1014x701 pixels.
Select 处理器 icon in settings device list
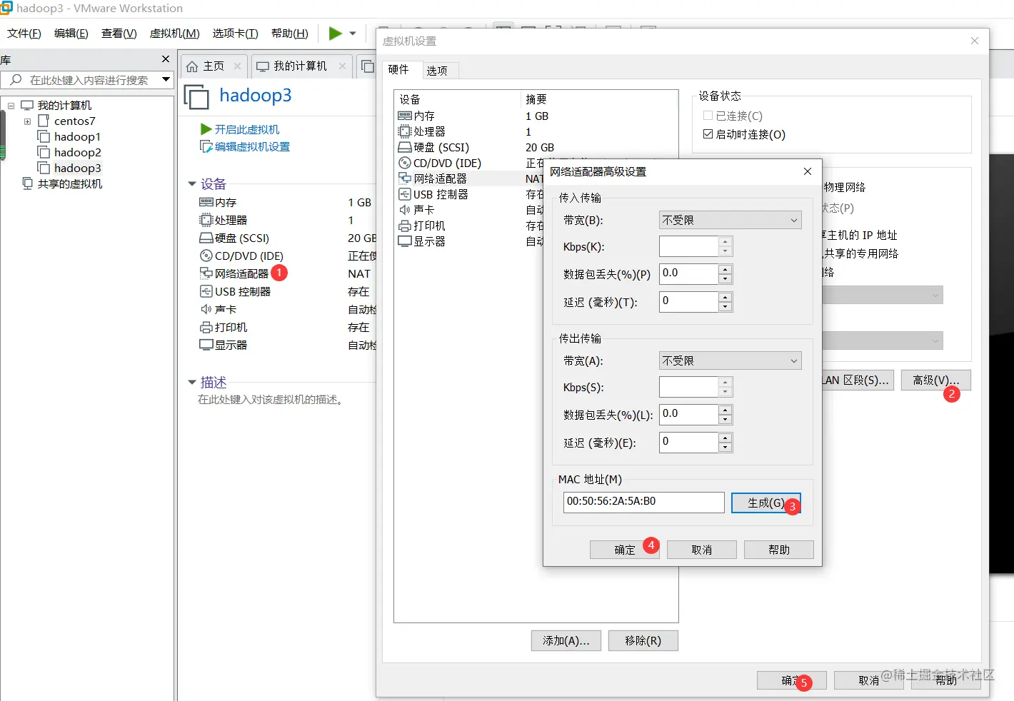coord(404,131)
